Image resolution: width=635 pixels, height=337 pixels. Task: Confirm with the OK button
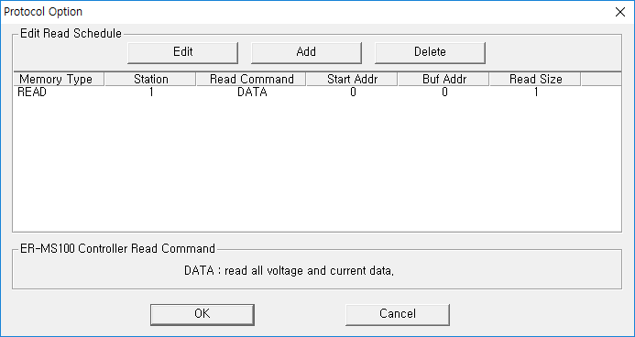click(203, 314)
